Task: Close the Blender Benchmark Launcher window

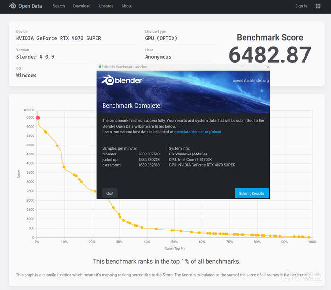Action: (x=268, y=67)
